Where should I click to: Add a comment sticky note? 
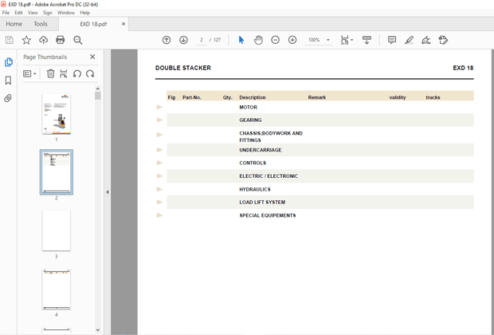pyautogui.click(x=392, y=40)
